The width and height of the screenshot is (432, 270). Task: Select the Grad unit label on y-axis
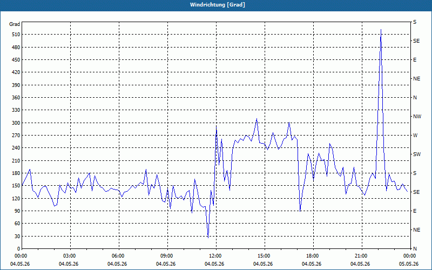coord(15,24)
